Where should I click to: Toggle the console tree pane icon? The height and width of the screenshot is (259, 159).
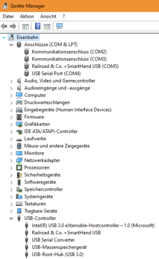tap(25, 26)
